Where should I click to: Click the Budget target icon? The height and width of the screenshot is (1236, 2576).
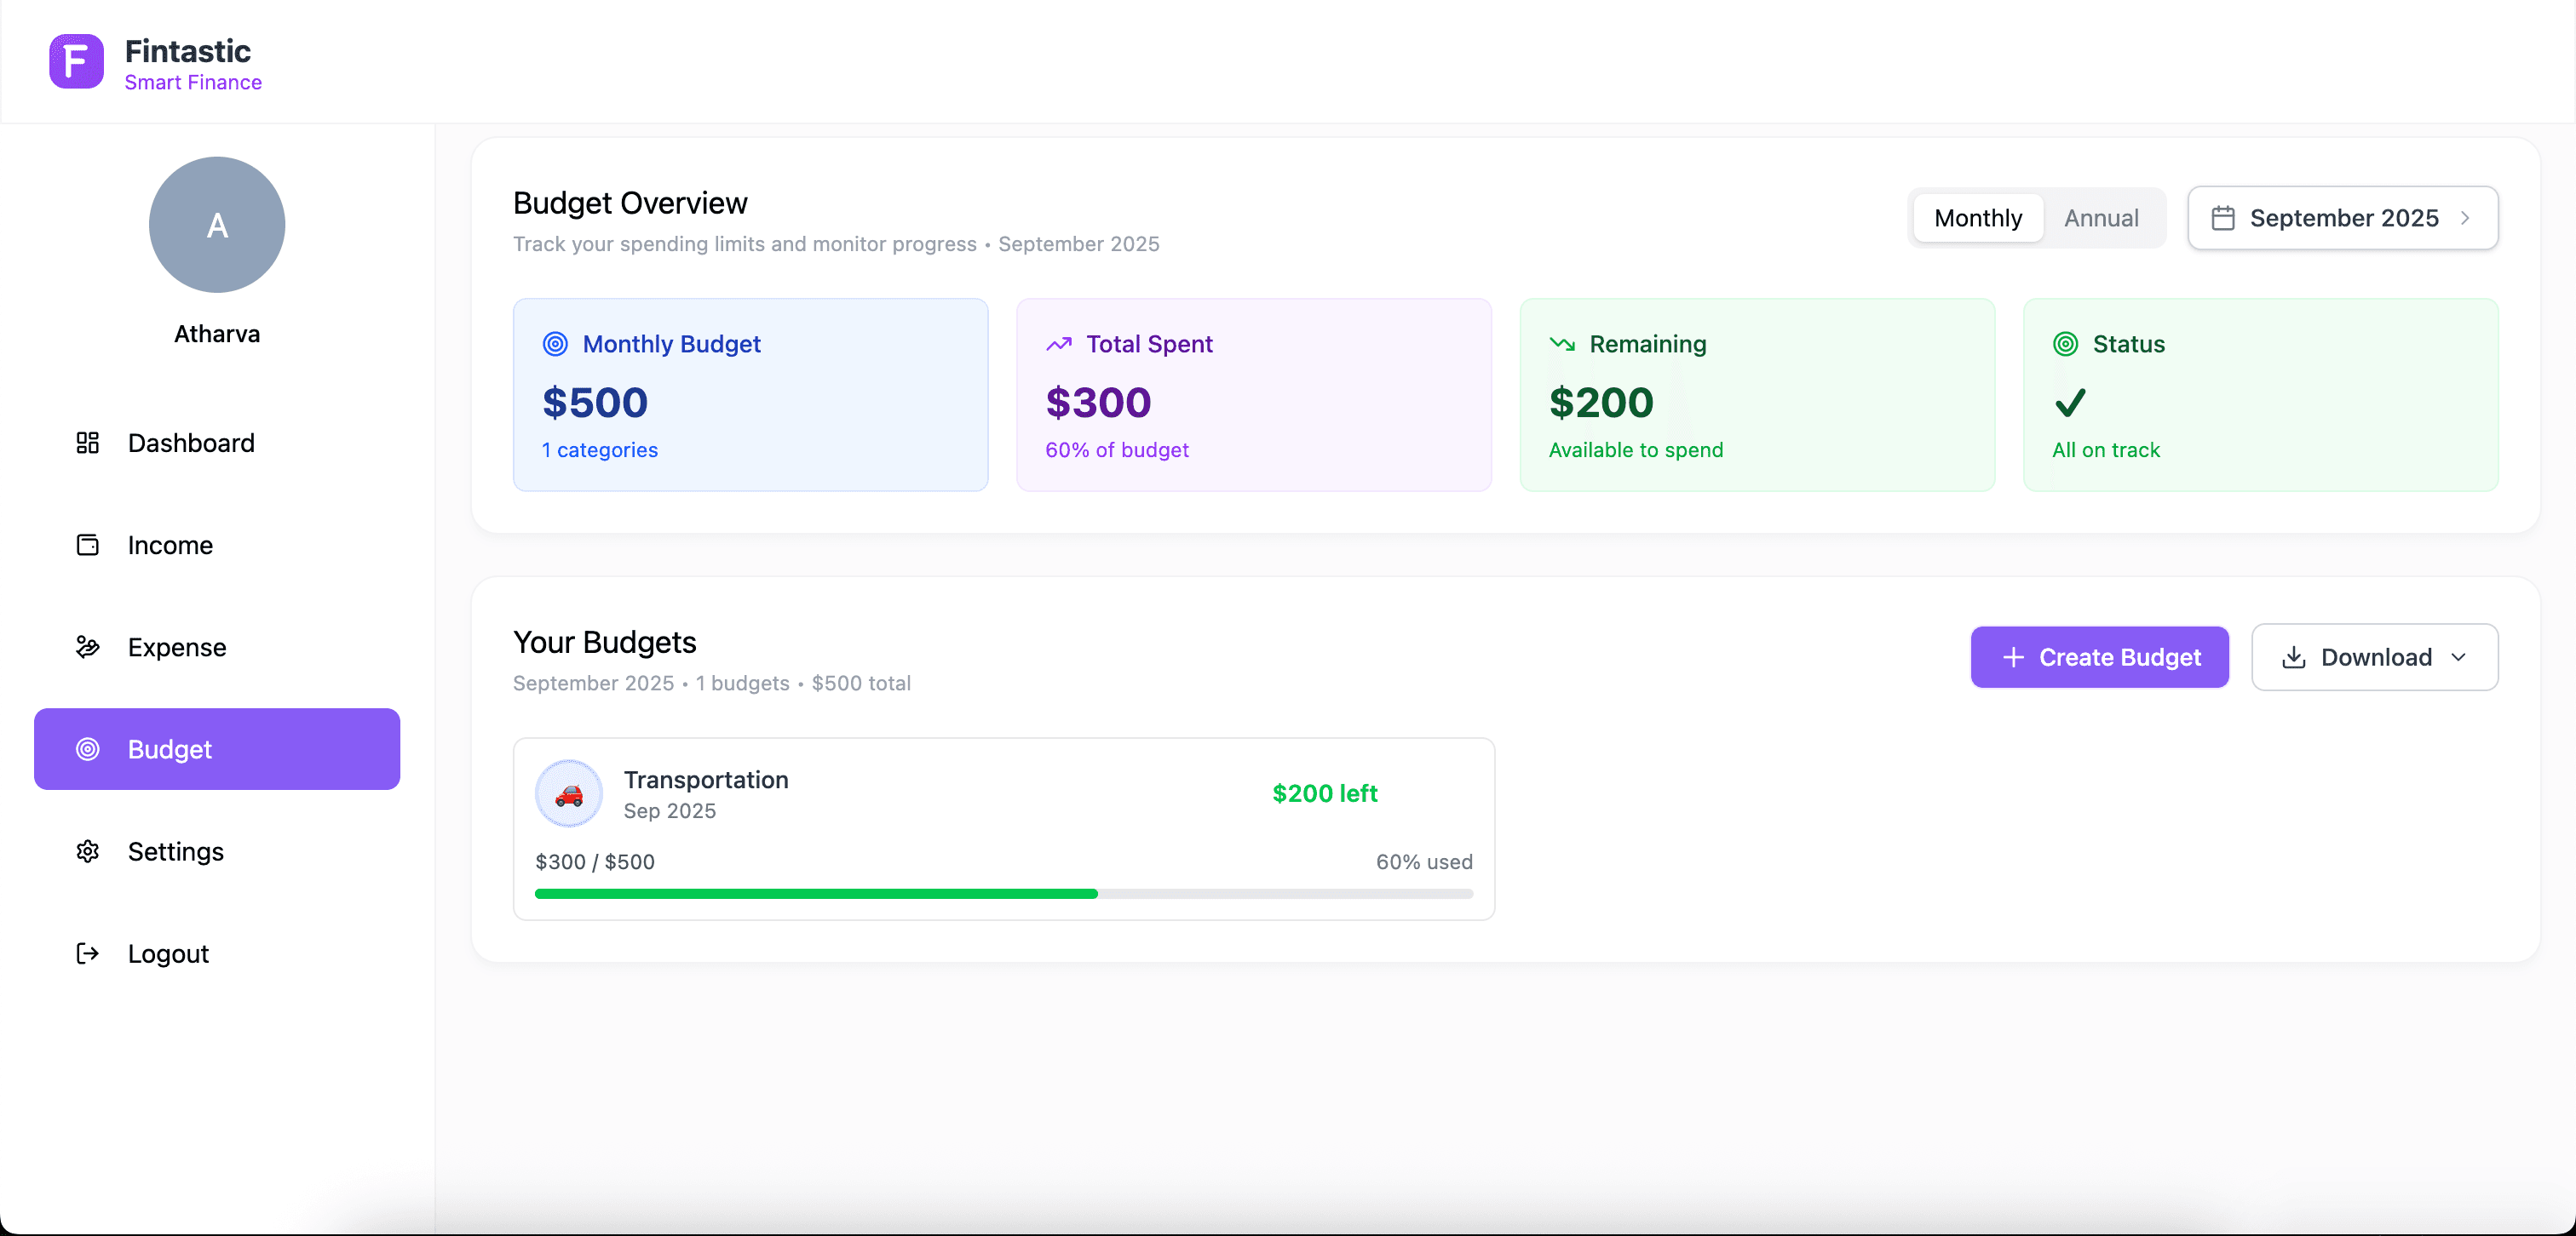[x=88, y=749]
